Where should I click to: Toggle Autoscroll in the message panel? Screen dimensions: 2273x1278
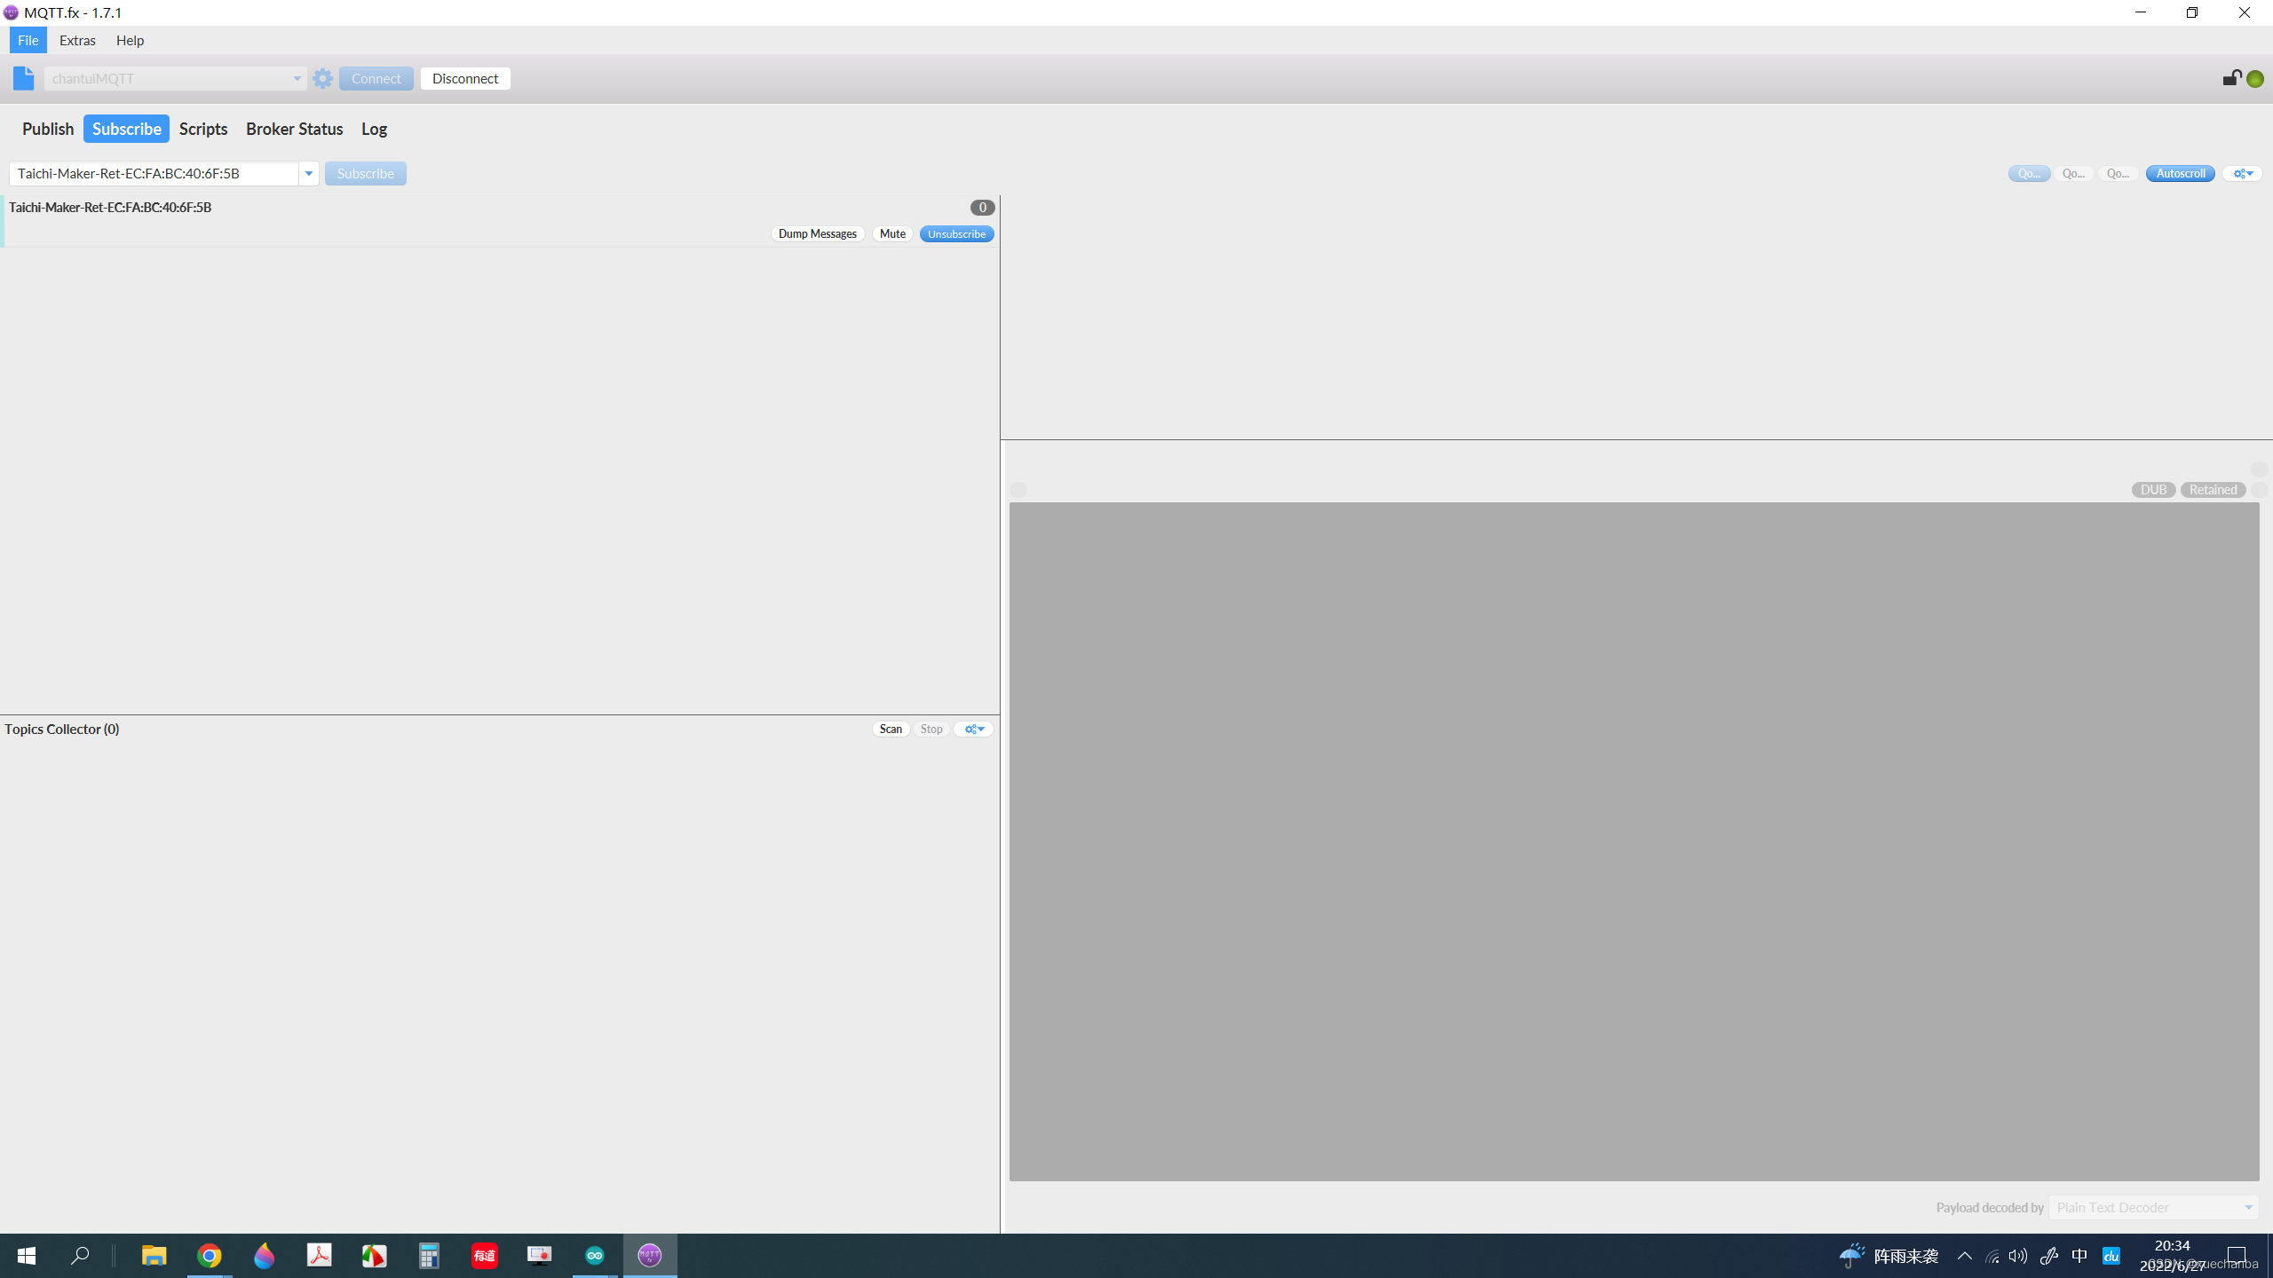(2180, 173)
